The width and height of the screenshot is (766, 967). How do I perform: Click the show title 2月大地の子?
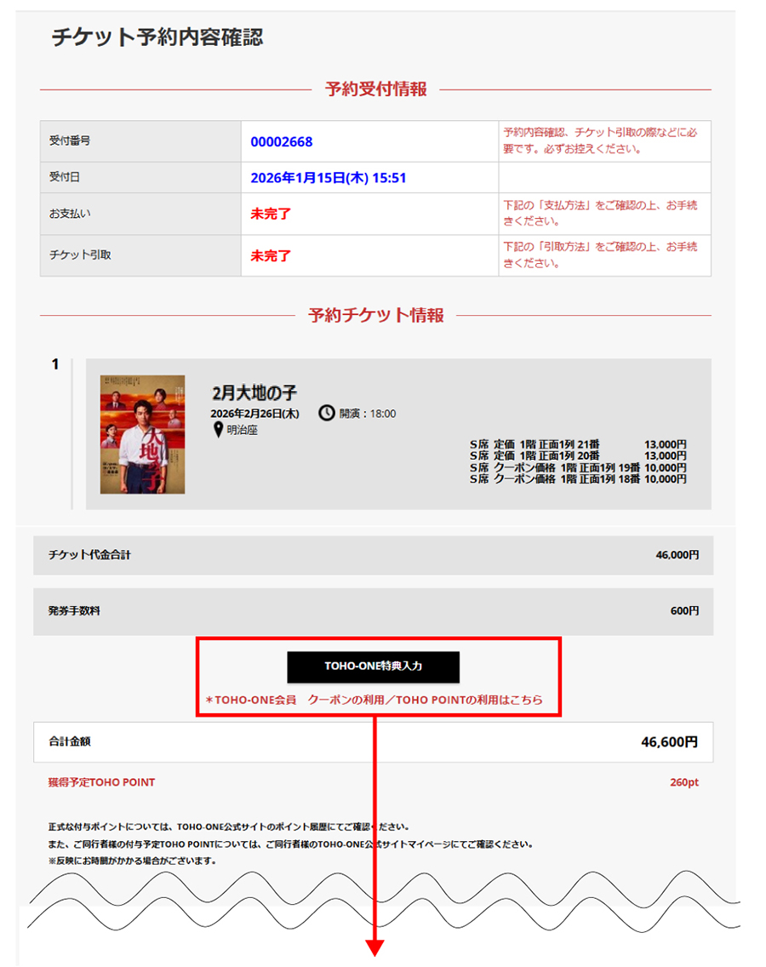tap(254, 393)
